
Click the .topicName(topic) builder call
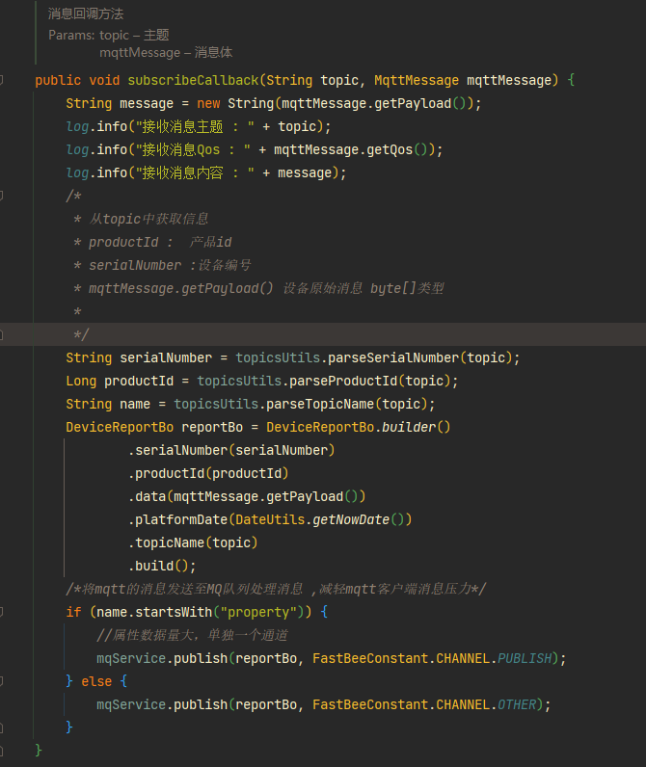193,542
